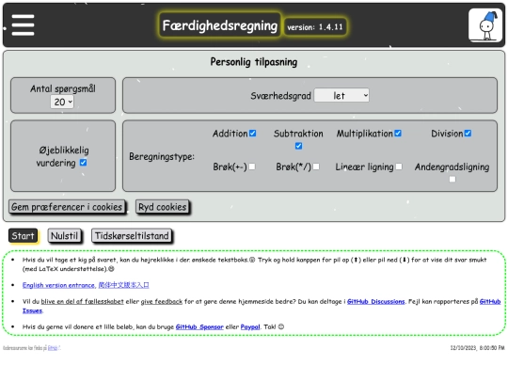Click the Ryd cookies button
The height and width of the screenshot is (381, 508).
[x=163, y=207]
